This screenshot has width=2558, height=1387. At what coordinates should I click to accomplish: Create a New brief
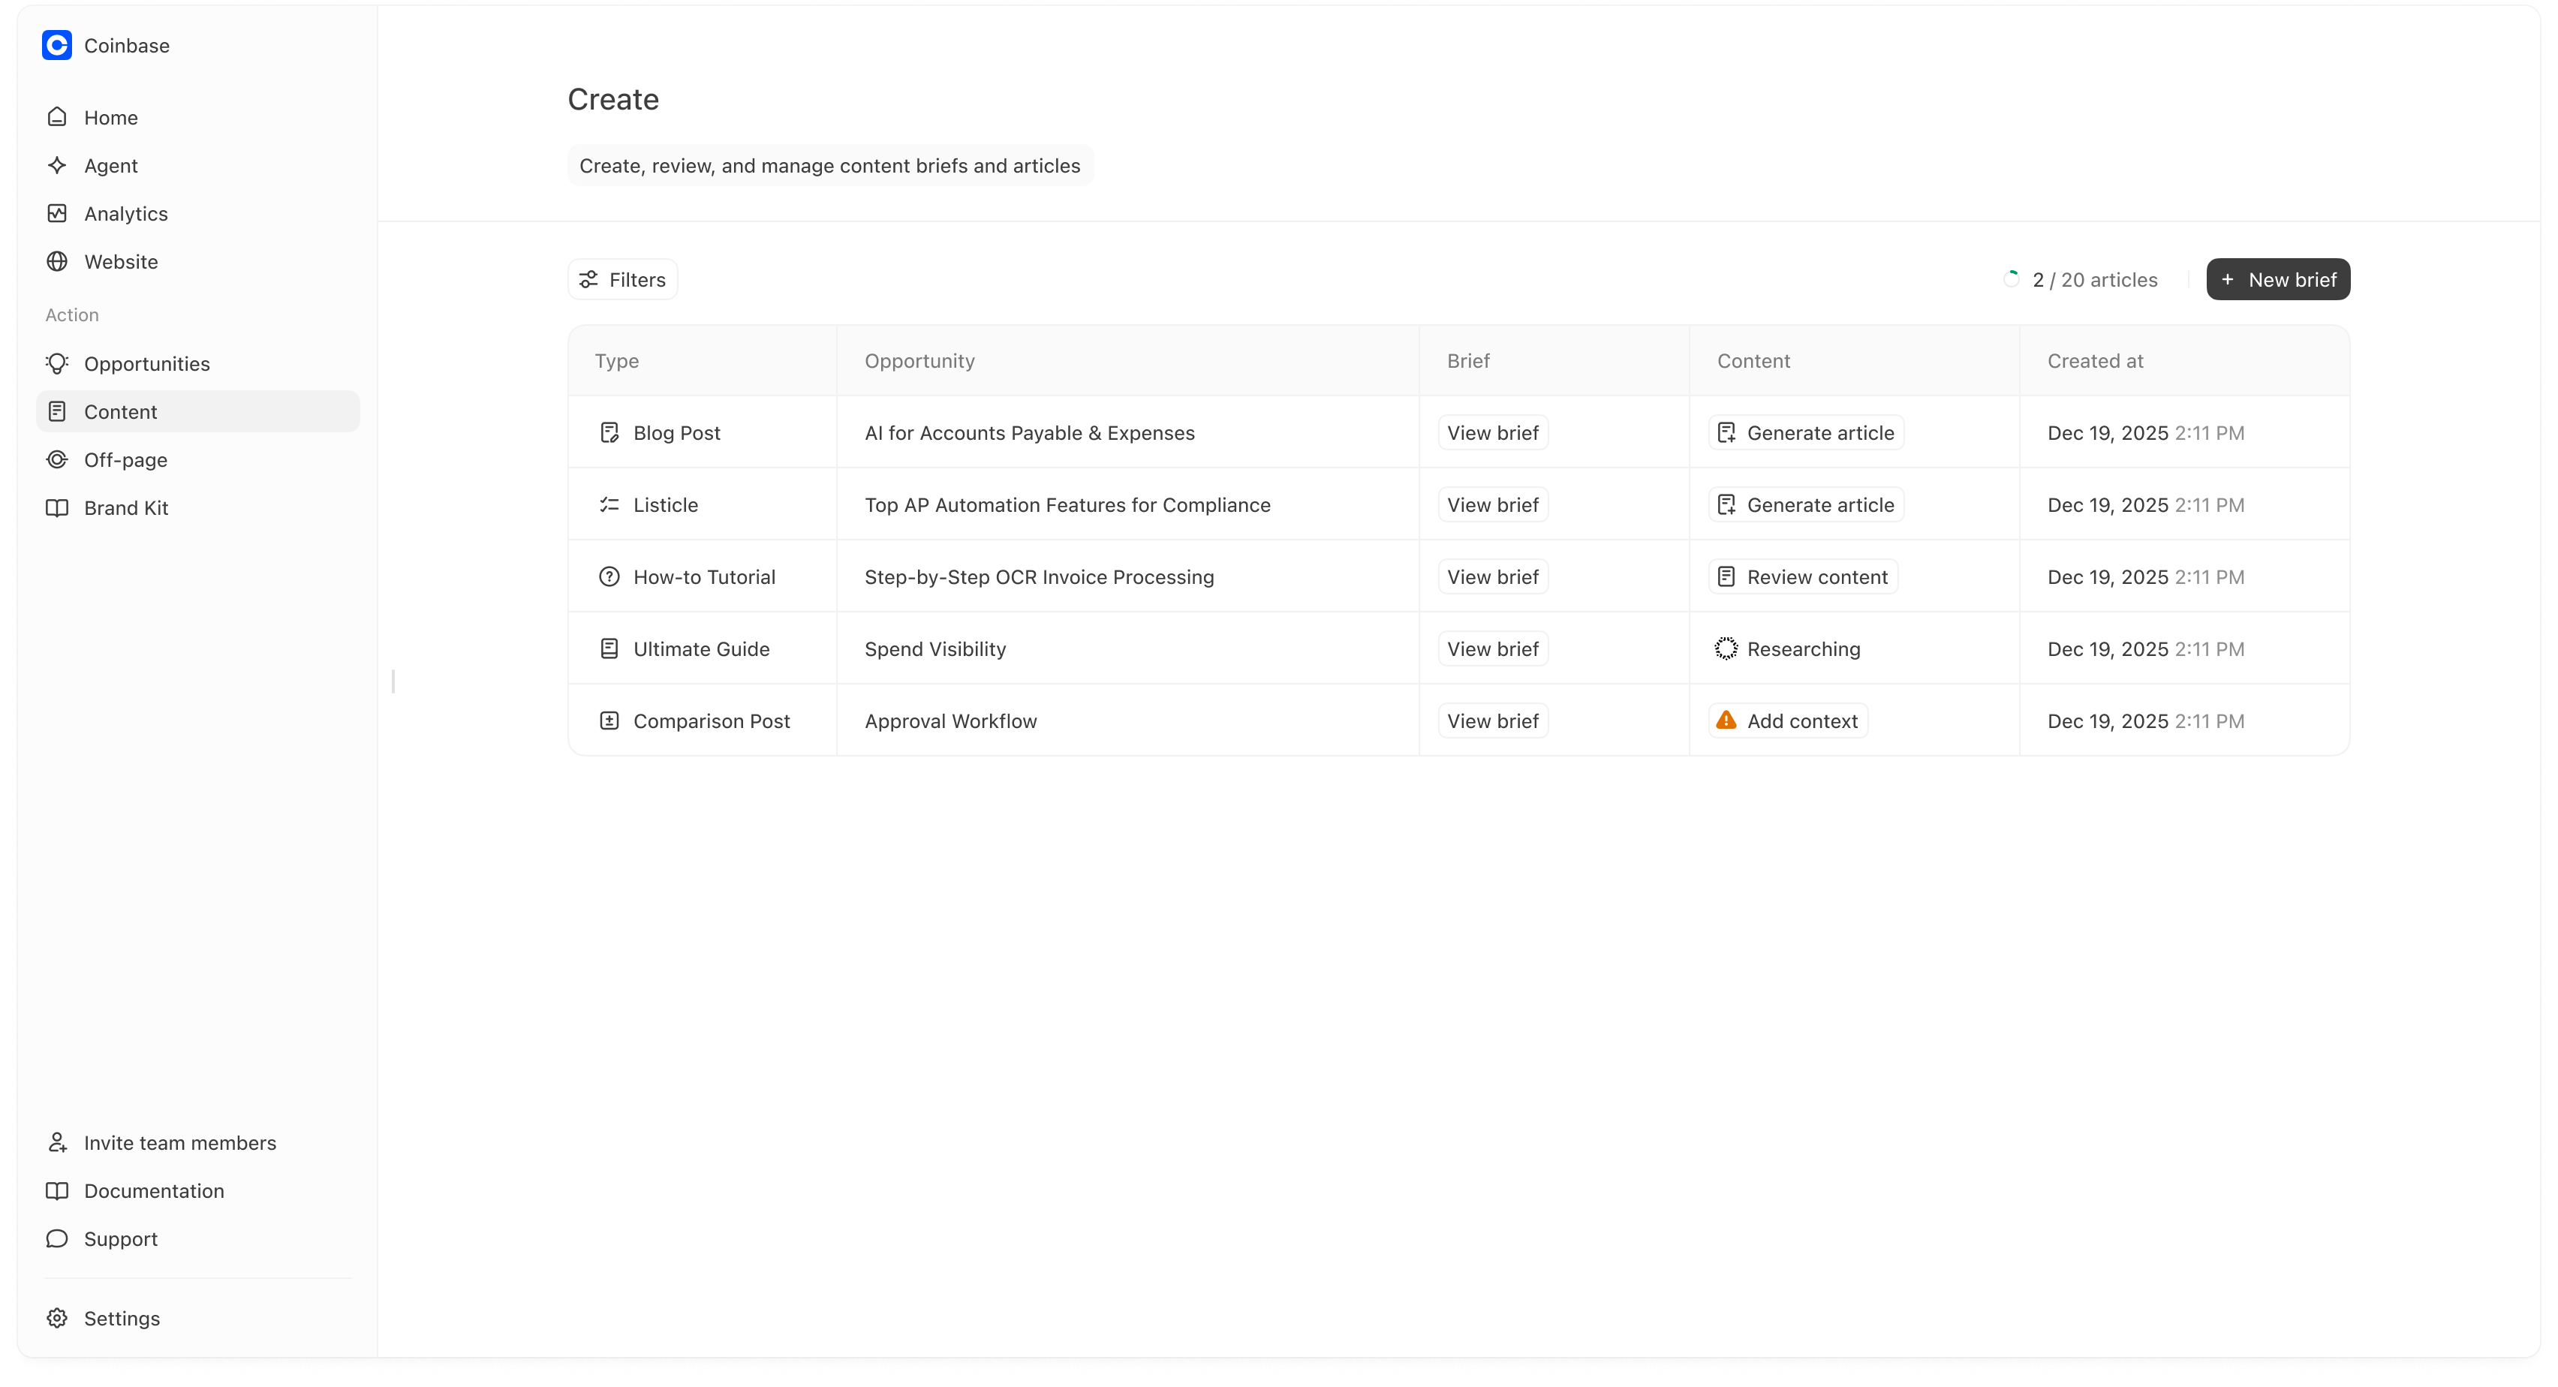click(x=2278, y=279)
